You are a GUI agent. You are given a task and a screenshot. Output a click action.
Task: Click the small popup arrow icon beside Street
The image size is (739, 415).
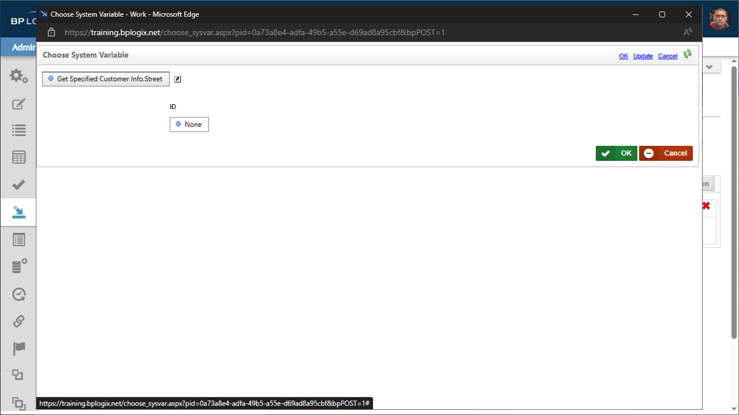pos(178,80)
